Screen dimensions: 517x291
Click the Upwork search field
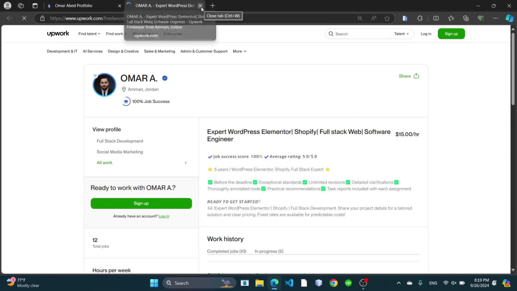[358, 34]
